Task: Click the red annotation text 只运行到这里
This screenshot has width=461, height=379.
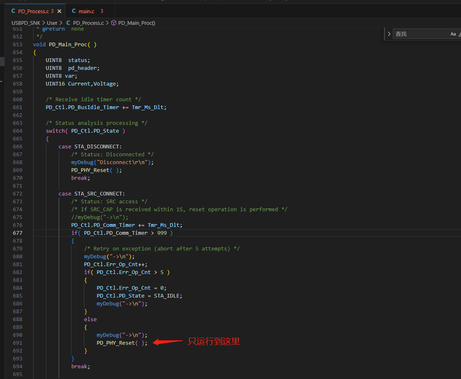Action: 214,341
